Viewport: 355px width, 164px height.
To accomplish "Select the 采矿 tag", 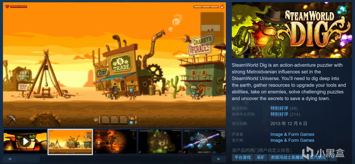I will 260,157.
